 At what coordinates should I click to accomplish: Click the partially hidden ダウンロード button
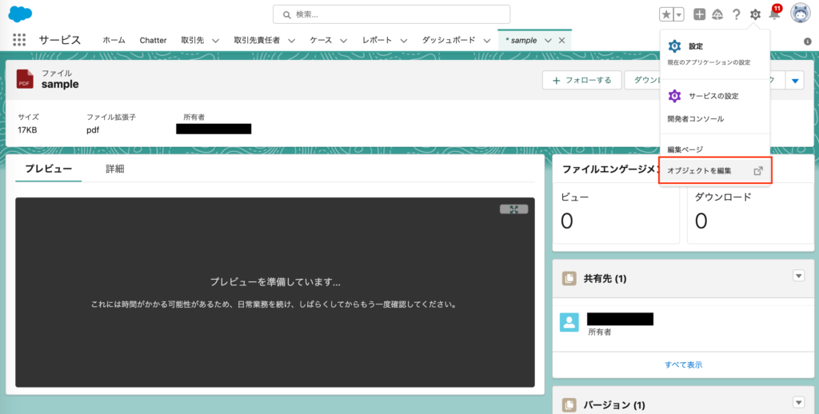(642, 81)
